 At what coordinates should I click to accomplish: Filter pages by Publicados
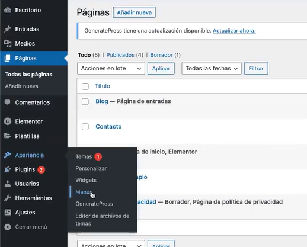[120, 55]
